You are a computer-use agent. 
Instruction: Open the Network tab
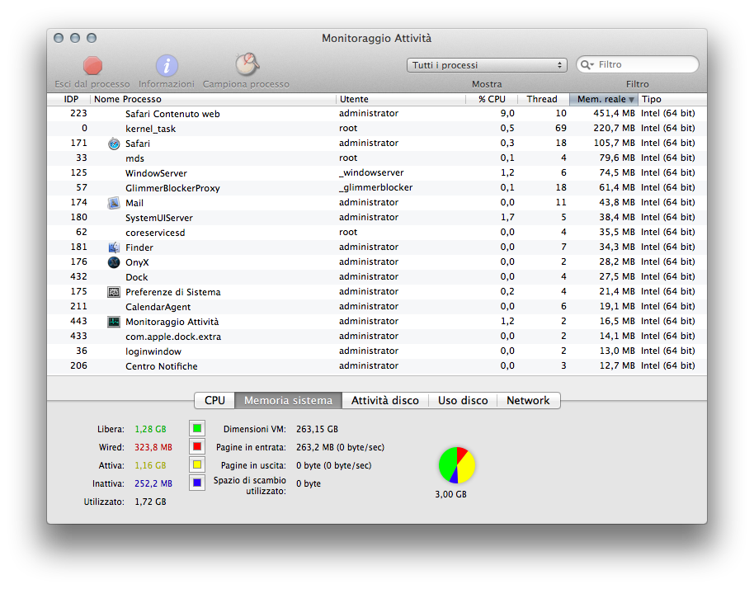[x=528, y=401]
